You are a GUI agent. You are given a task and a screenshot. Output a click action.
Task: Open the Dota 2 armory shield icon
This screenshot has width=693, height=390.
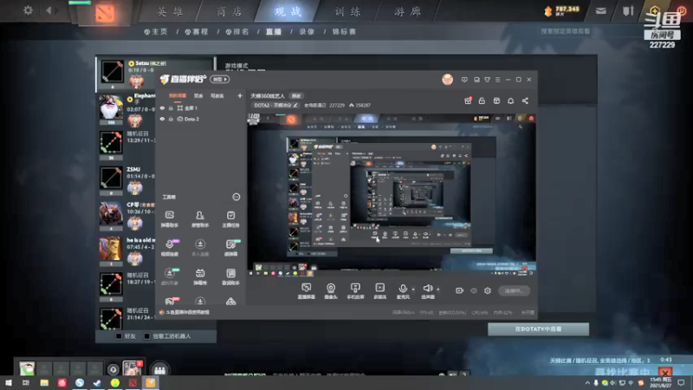click(628, 10)
